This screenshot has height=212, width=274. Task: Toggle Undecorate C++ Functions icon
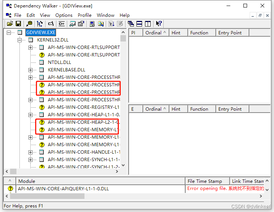coord(62,24)
